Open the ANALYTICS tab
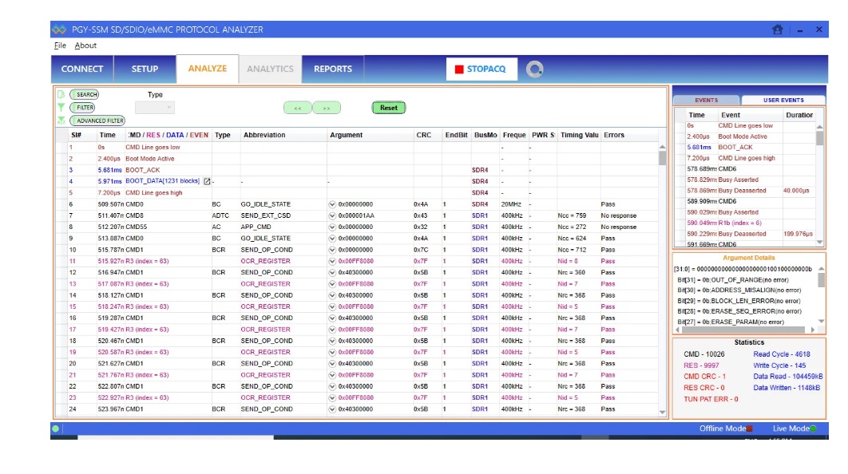 (271, 69)
